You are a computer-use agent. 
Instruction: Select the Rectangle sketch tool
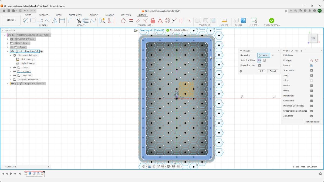33,20
